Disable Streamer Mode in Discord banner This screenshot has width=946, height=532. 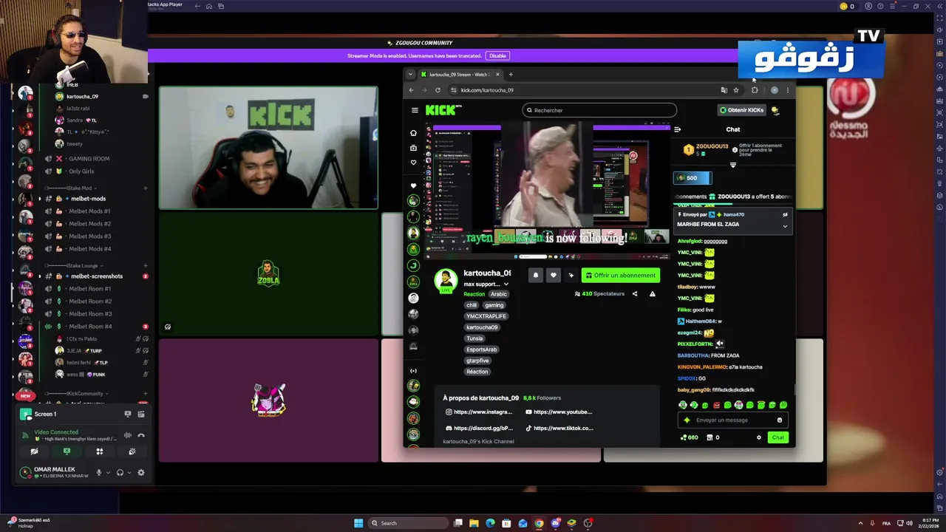click(497, 56)
